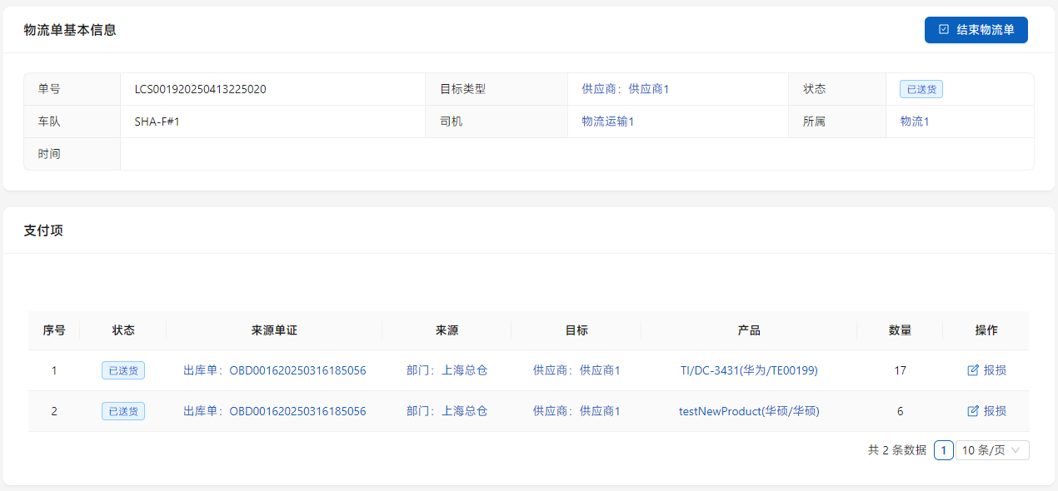Click 已送货 status tag in basic info

pyautogui.click(x=921, y=90)
